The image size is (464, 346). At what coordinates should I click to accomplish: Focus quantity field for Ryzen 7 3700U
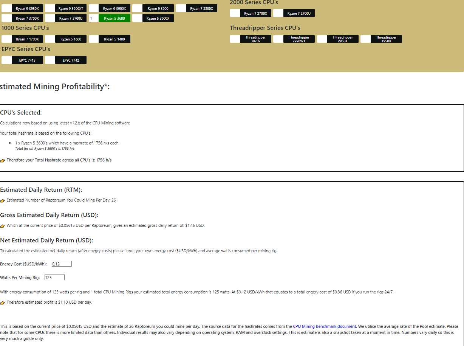(x=50, y=18)
